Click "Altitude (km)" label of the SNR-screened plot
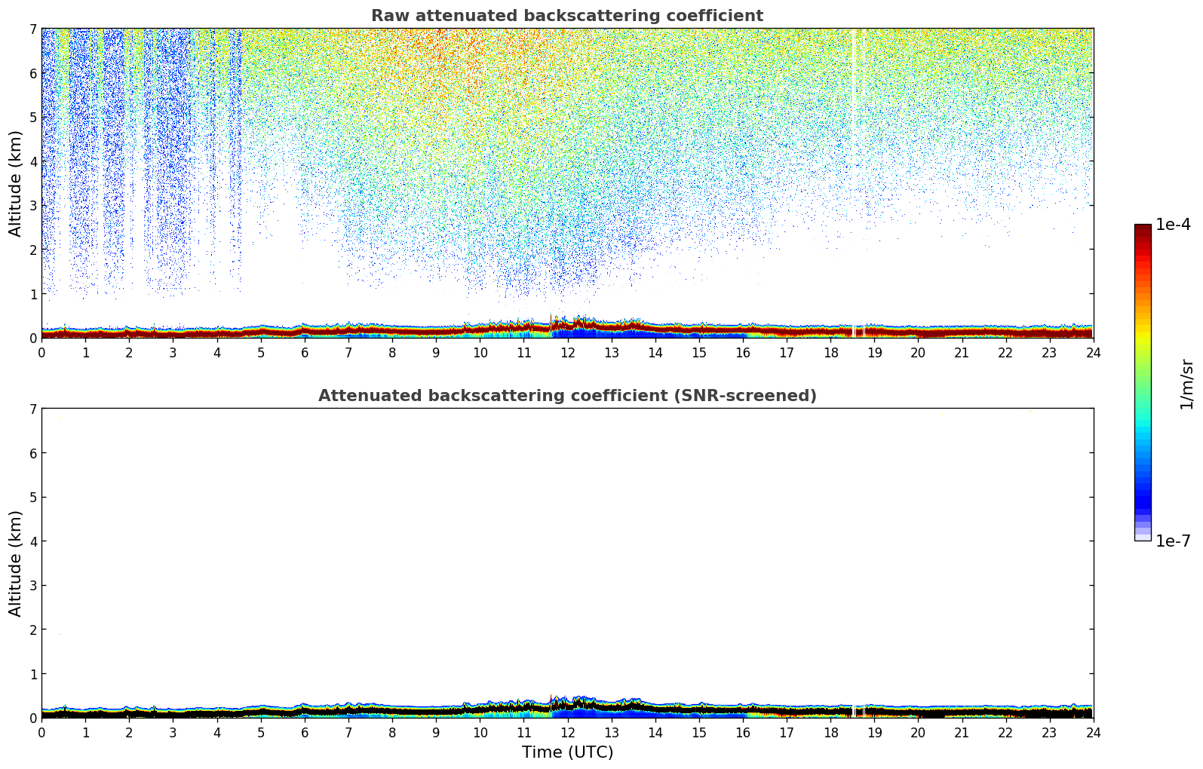 click(x=16, y=563)
